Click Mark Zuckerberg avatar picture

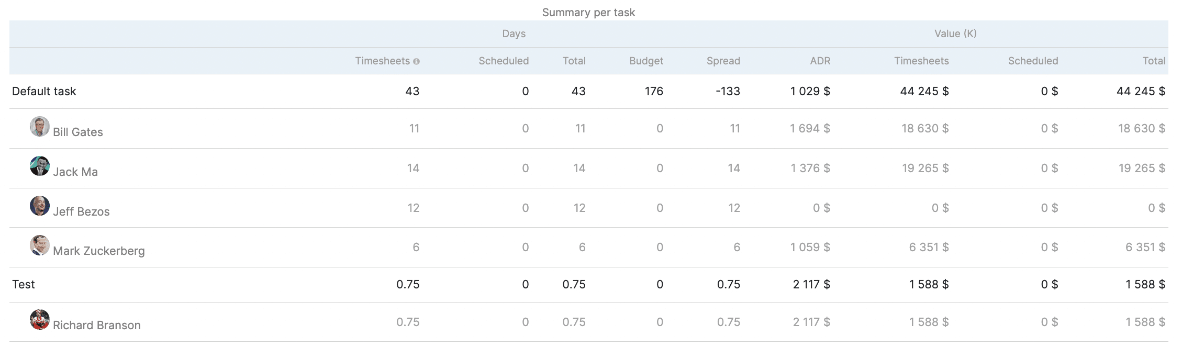point(40,245)
